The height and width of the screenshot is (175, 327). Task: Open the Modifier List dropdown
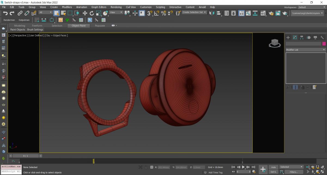click(x=305, y=50)
